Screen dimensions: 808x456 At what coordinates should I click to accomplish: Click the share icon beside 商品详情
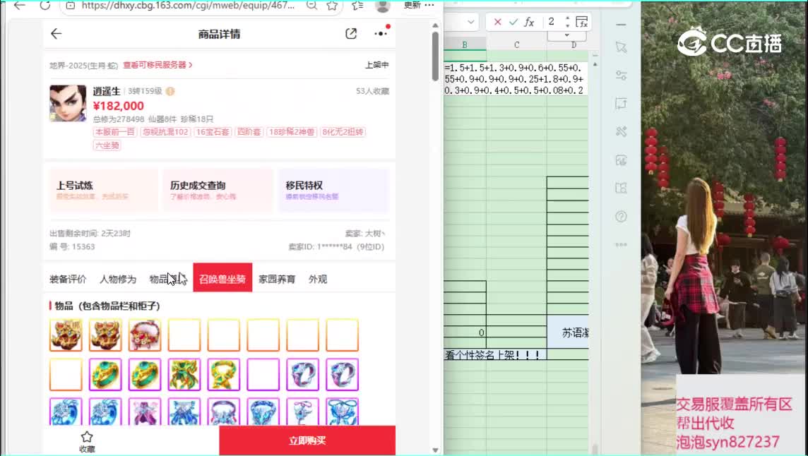[351, 34]
